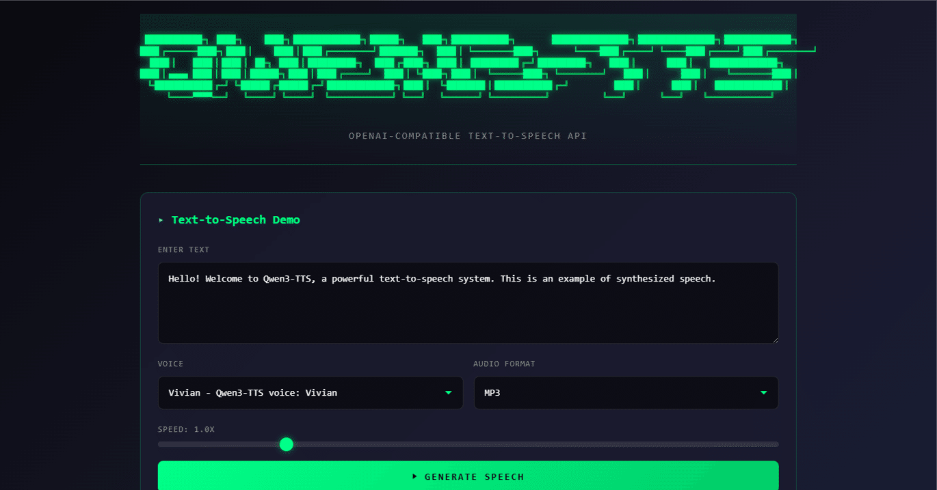Click the ENTER TEXT label
This screenshot has width=937, height=490.
(x=183, y=250)
